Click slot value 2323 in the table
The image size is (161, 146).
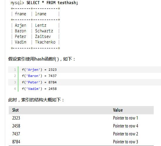16,118
